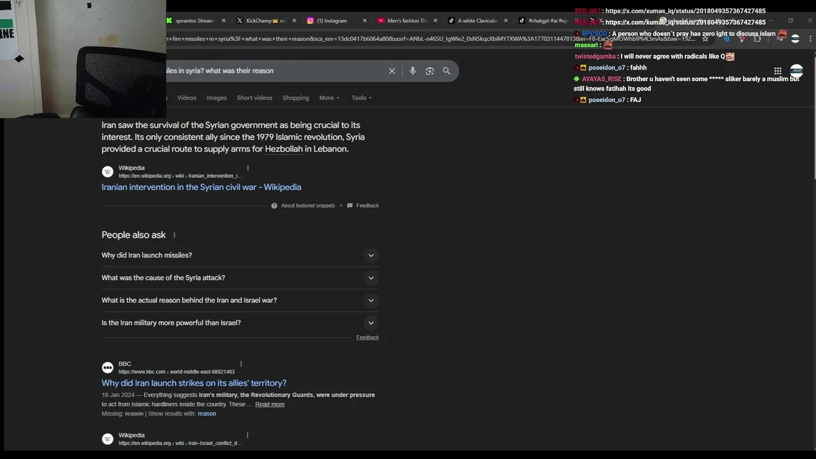Click the twistedgamba username in chat
Image resolution: width=816 pixels, height=459 pixels.
coord(595,56)
